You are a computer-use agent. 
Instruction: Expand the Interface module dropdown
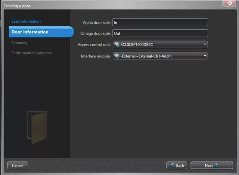pos(160,56)
